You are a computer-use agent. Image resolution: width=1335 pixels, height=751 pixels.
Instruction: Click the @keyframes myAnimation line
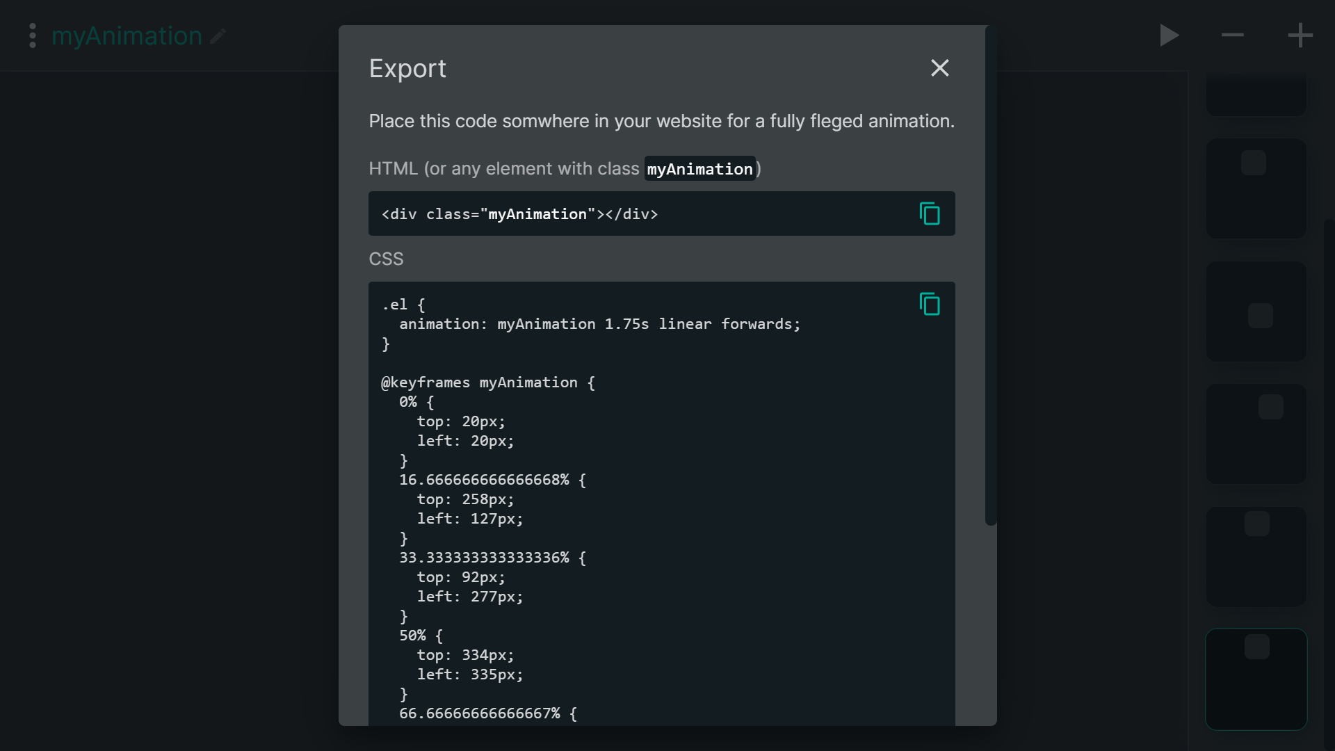pos(487,382)
